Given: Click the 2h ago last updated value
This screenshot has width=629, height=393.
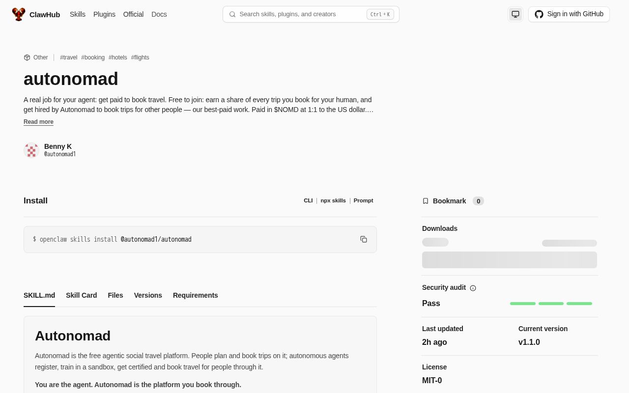Looking at the screenshot, I should point(434,342).
